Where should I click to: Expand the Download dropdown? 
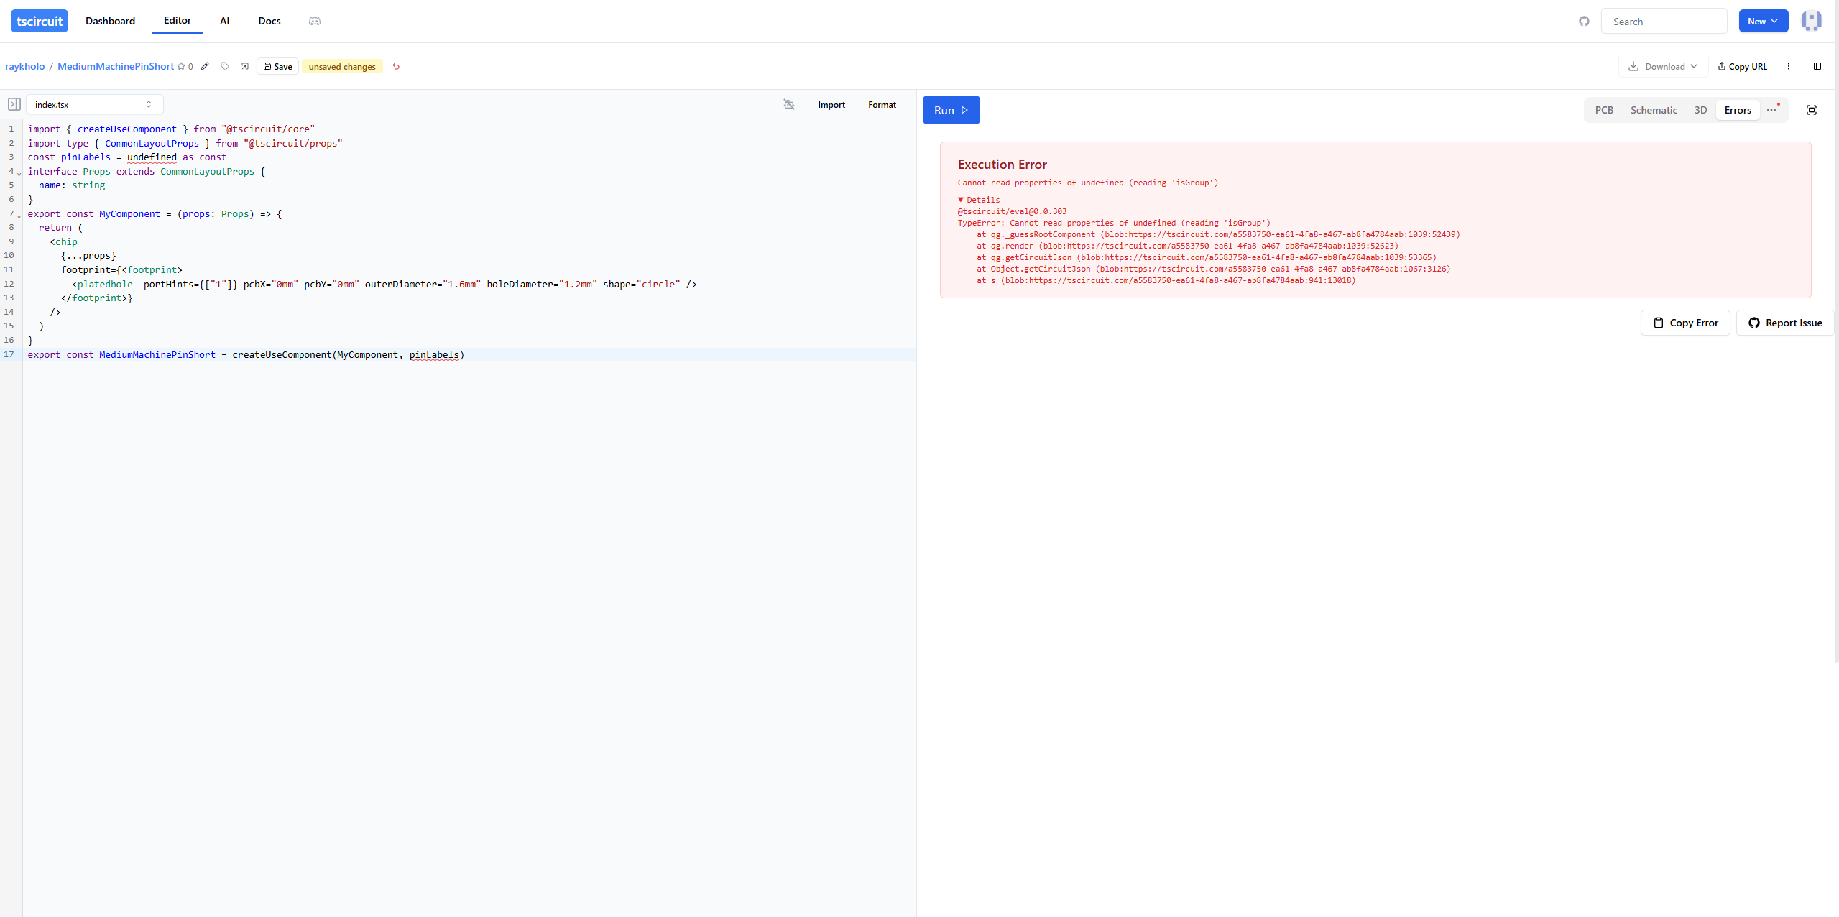point(1662,66)
